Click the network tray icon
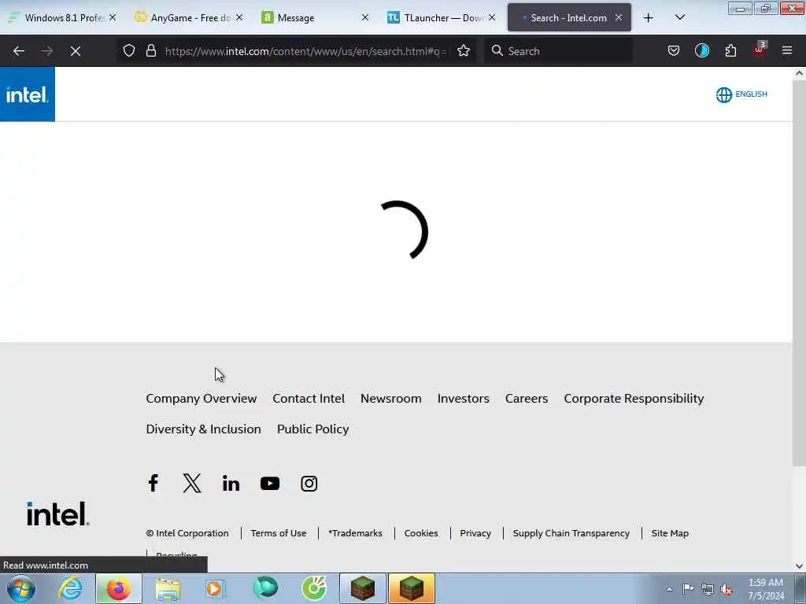The image size is (806, 604). (708, 590)
